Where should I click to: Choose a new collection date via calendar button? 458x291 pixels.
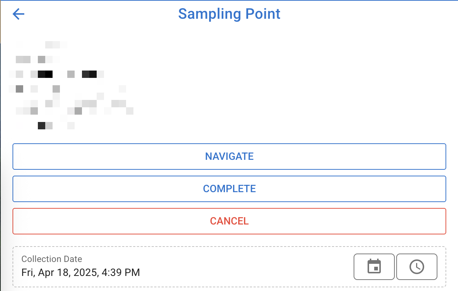[374, 267]
